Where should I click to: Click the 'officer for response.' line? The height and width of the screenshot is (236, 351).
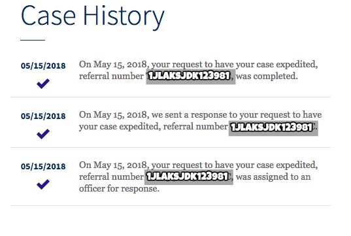(x=120, y=188)
